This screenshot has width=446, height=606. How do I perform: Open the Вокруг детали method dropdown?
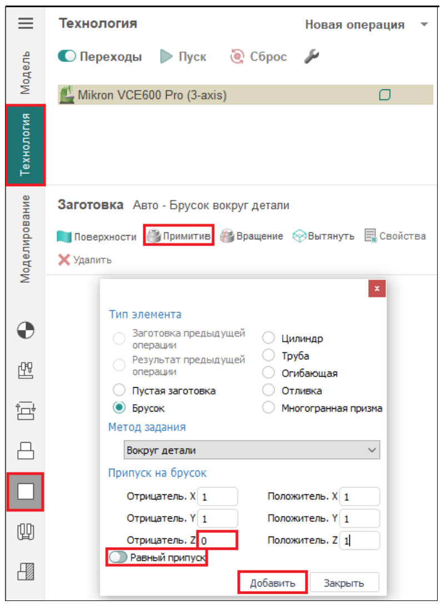click(252, 450)
